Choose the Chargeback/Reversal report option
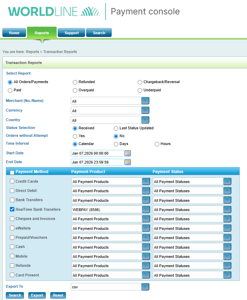The width and height of the screenshot is (247, 300). pyautogui.click(x=140, y=82)
